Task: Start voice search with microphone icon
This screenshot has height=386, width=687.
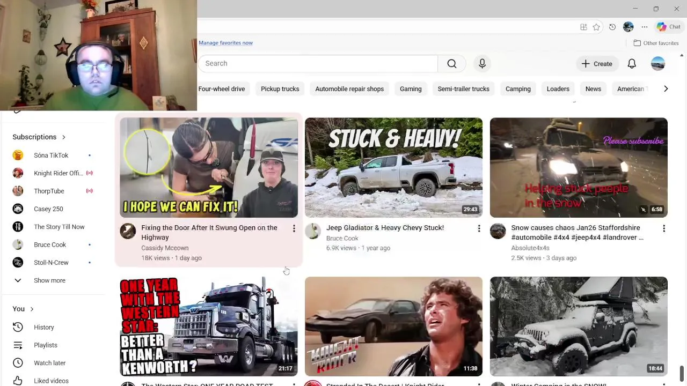Action: click(x=482, y=63)
